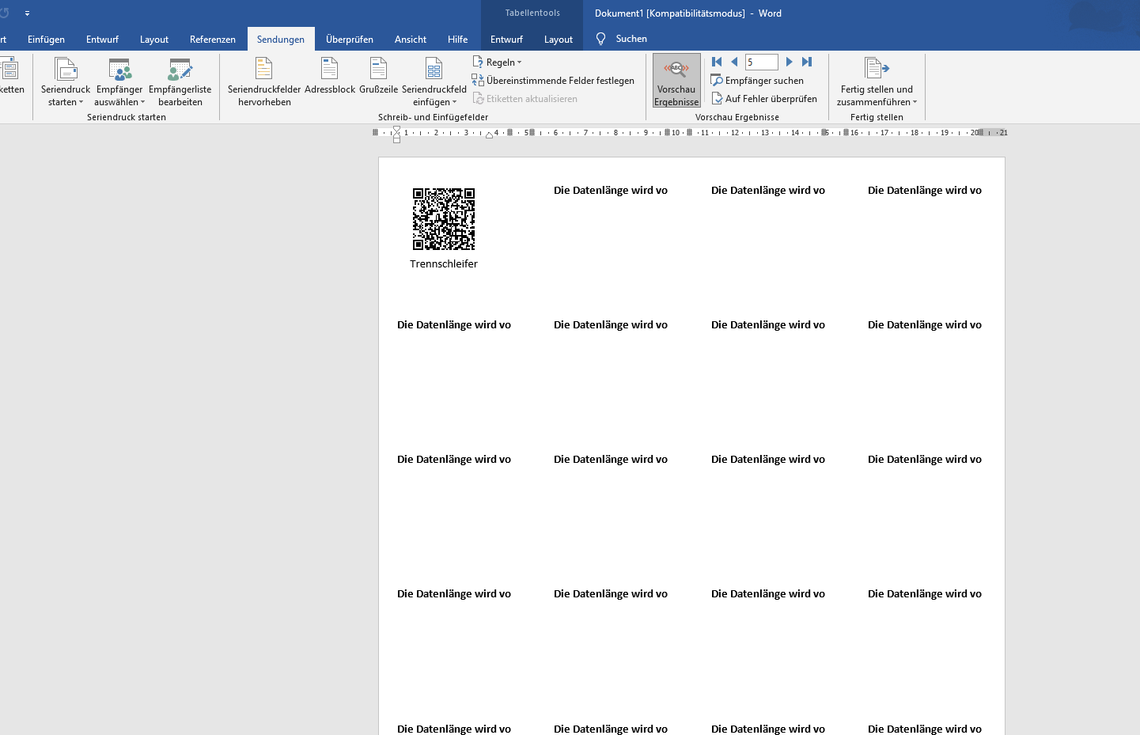The height and width of the screenshot is (735, 1140).
Task: Click the Trennschleifer label text
Action: pos(444,263)
